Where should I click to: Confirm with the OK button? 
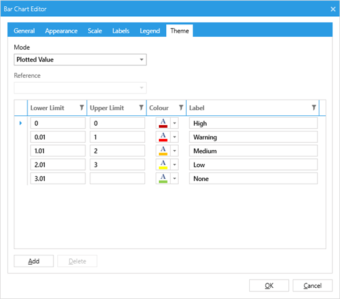(x=269, y=285)
